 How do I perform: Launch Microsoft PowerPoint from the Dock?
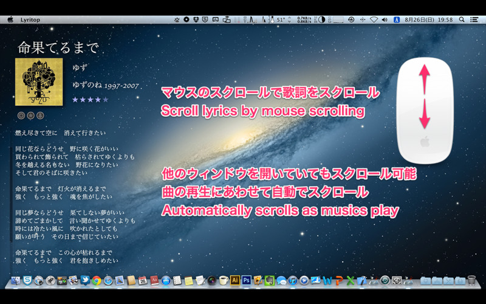(x=339, y=280)
